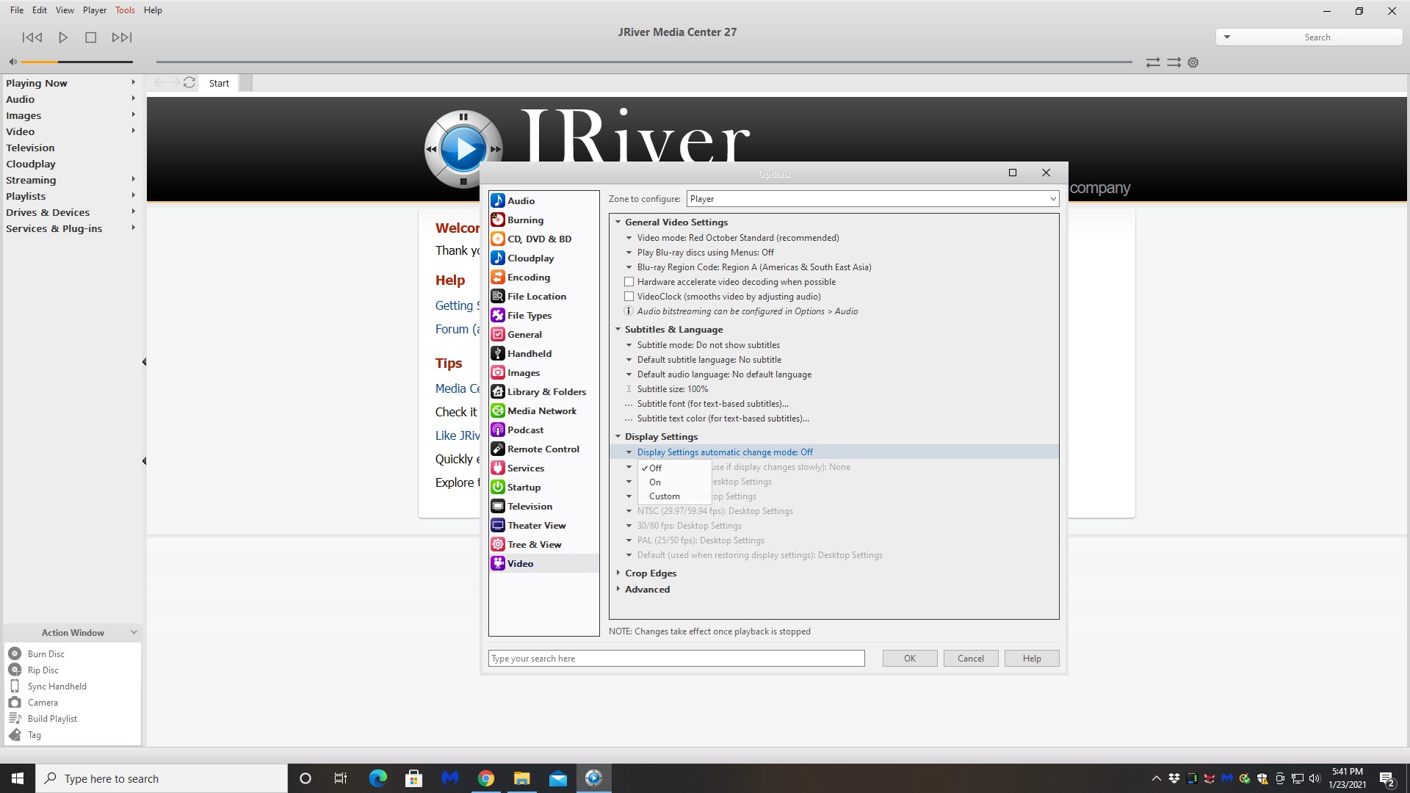This screenshot has height=793, width=1410.
Task: Choose Off from the display mode popup
Action: click(x=674, y=468)
